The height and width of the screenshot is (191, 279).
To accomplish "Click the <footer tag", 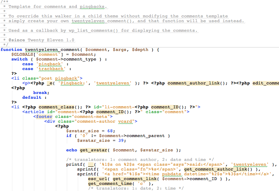I will [x=43, y=117].
